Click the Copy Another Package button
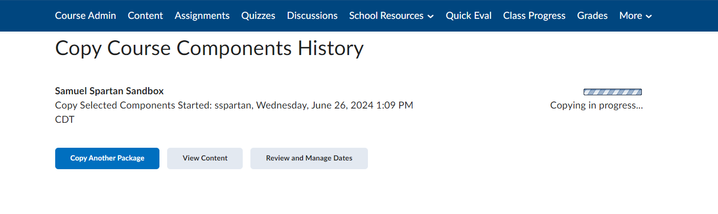The image size is (718, 214). click(107, 158)
